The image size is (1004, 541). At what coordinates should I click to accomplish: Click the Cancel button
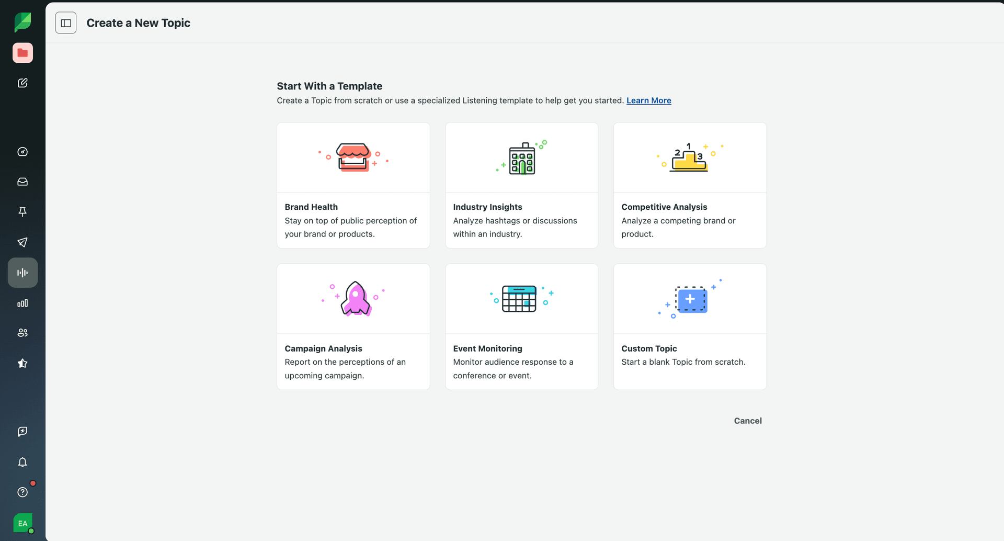tap(748, 421)
